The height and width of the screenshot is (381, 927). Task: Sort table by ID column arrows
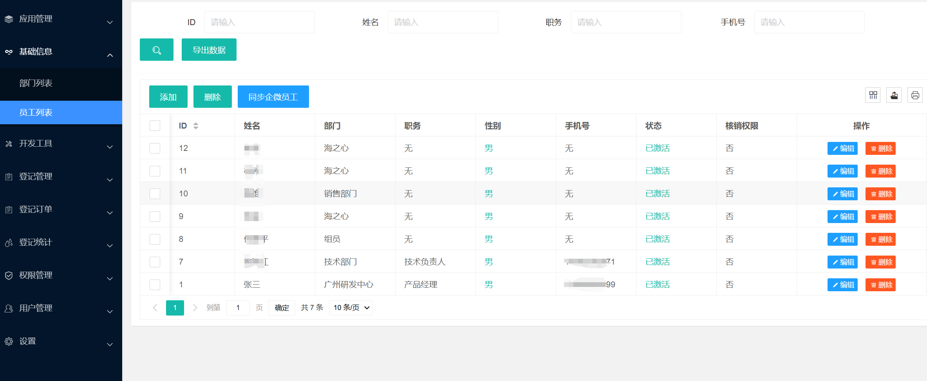click(196, 126)
